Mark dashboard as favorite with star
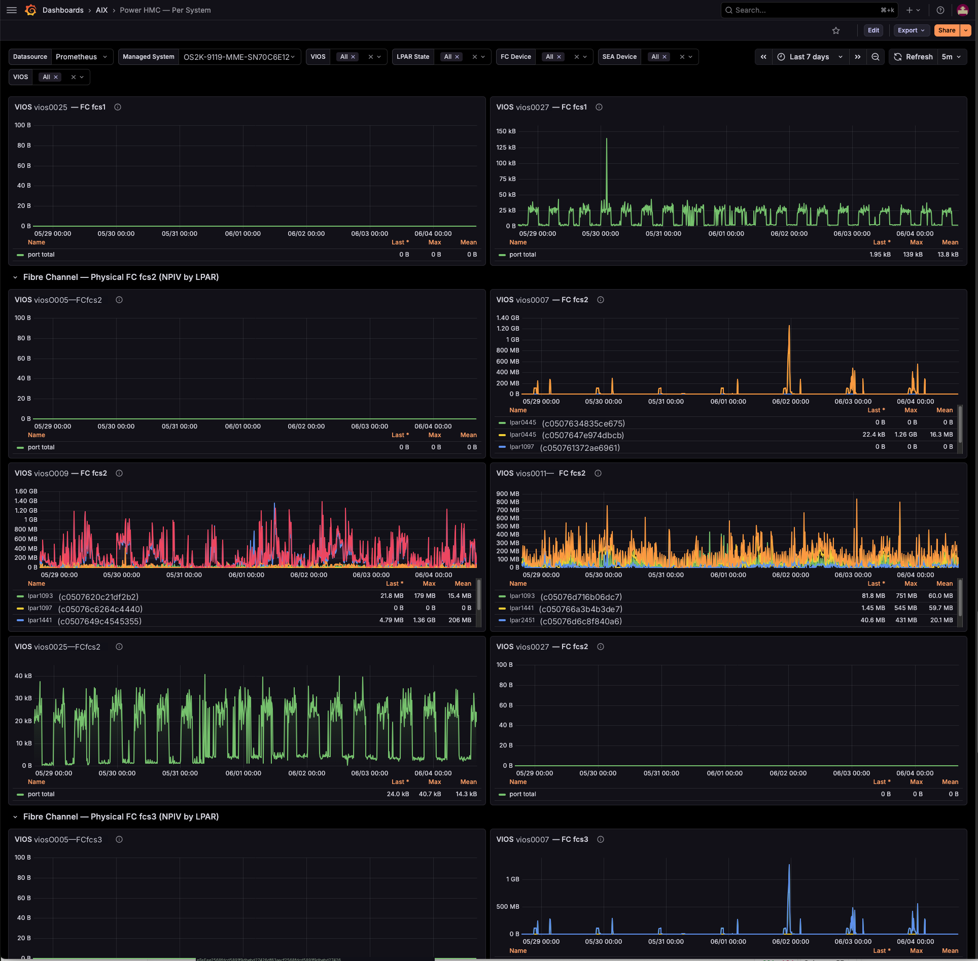The height and width of the screenshot is (961, 978). click(x=836, y=30)
